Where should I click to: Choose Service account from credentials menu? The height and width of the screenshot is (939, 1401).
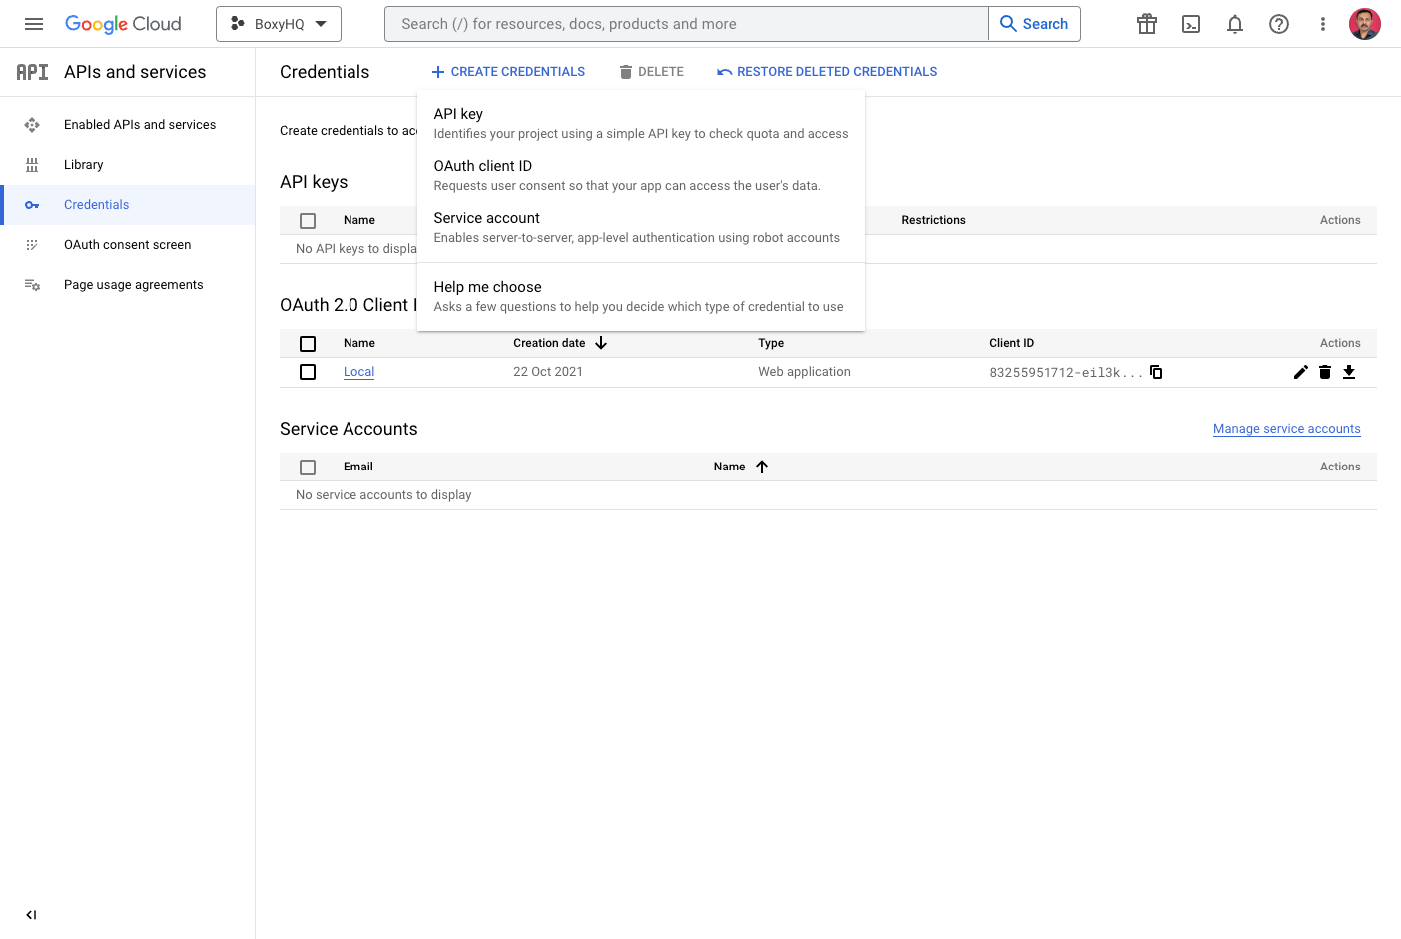(x=486, y=217)
